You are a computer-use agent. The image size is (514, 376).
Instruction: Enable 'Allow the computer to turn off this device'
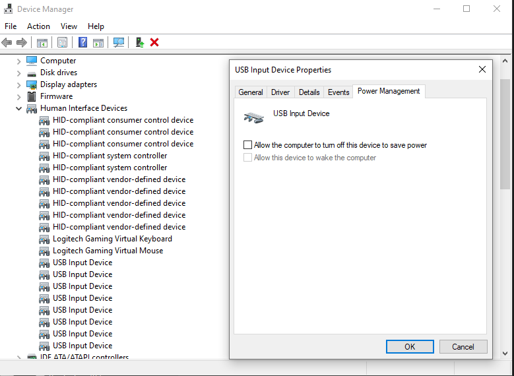248,145
